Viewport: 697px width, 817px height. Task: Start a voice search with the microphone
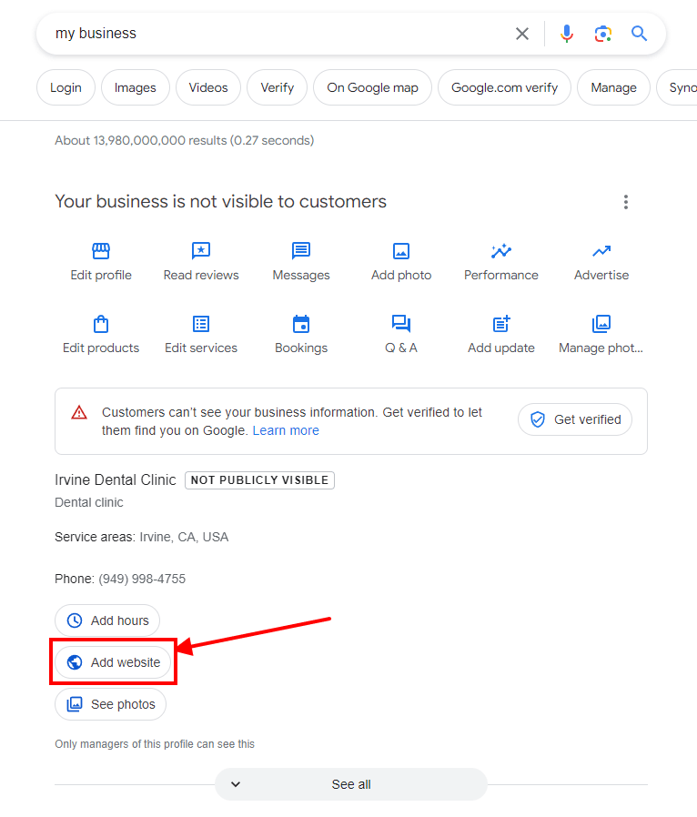566,33
